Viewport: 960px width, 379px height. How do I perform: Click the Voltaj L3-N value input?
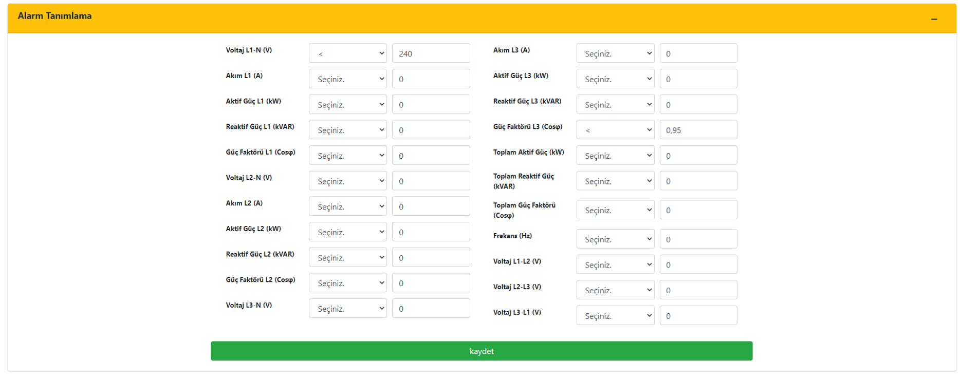tap(431, 308)
